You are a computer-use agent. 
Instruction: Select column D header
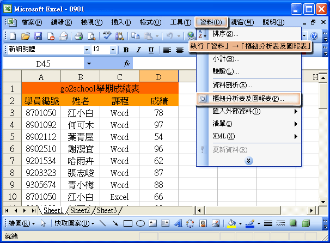[x=158, y=77]
